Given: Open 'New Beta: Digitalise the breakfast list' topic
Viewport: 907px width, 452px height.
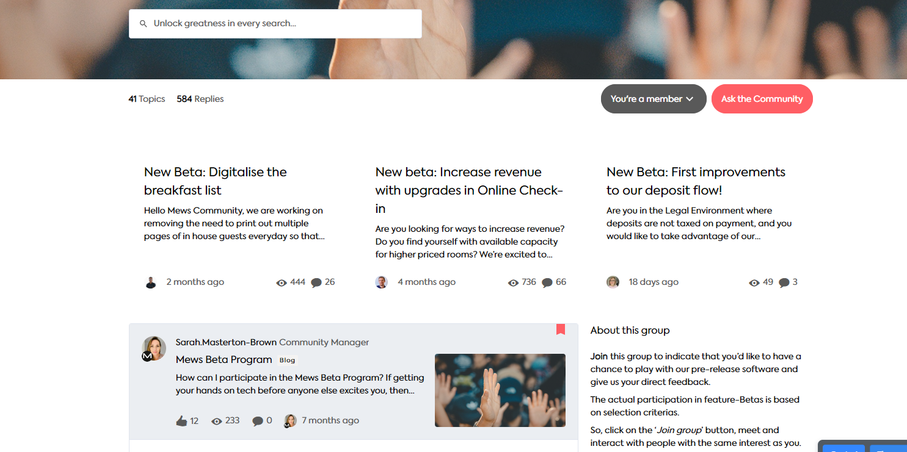Looking at the screenshot, I should [216, 181].
